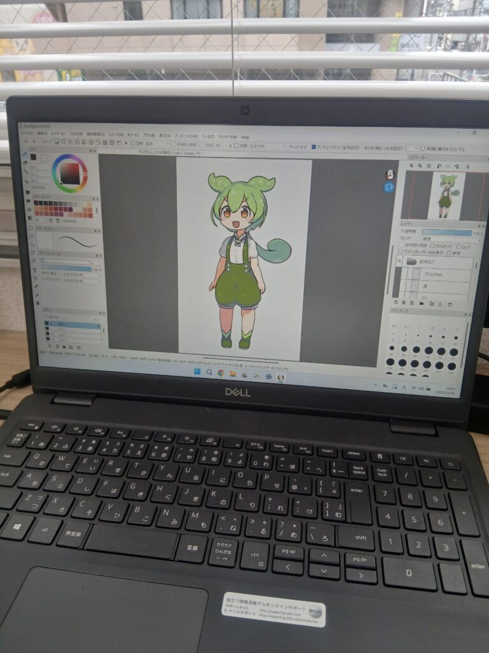Collapse the folder layer in layer list
The width and height of the screenshot is (489, 653).
pyautogui.click(x=400, y=260)
